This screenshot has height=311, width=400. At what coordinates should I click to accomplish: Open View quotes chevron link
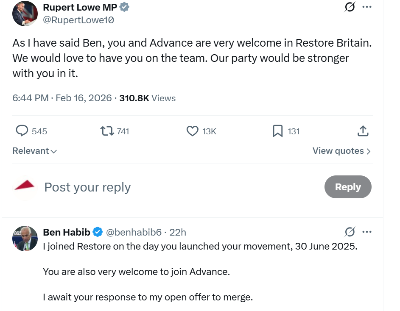341,151
